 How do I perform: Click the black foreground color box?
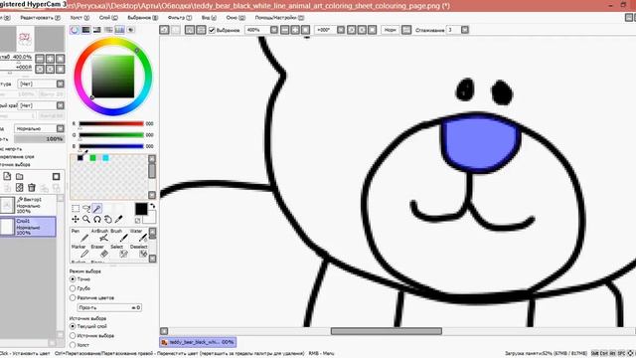(141, 209)
